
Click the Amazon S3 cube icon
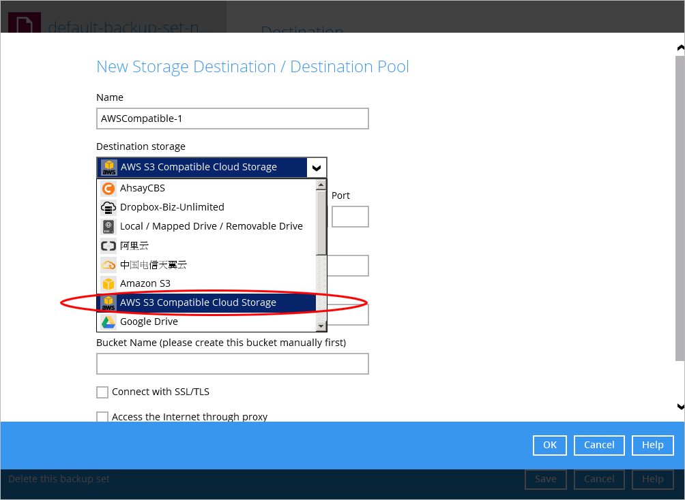tap(108, 283)
